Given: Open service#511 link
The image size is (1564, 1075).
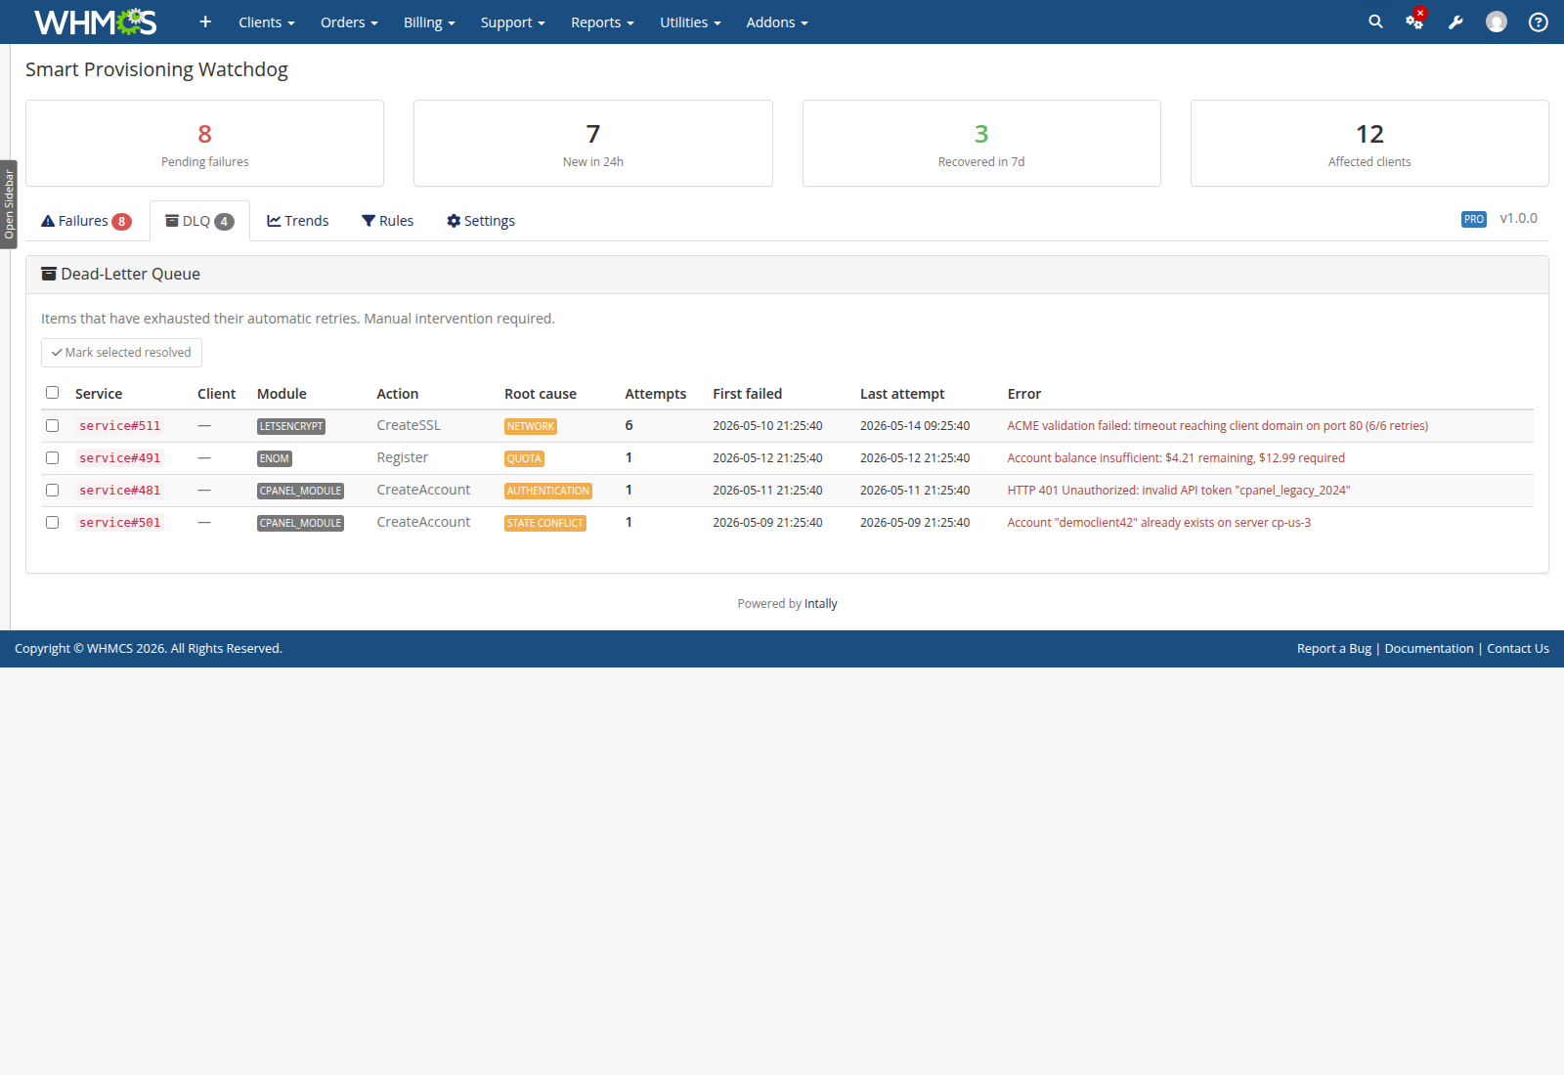Looking at the screenshot, I should click(119, 426).
